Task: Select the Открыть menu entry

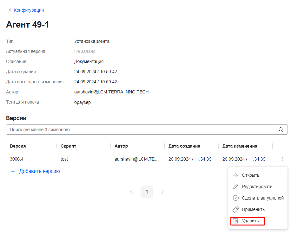Action: (x=250, y=175)
